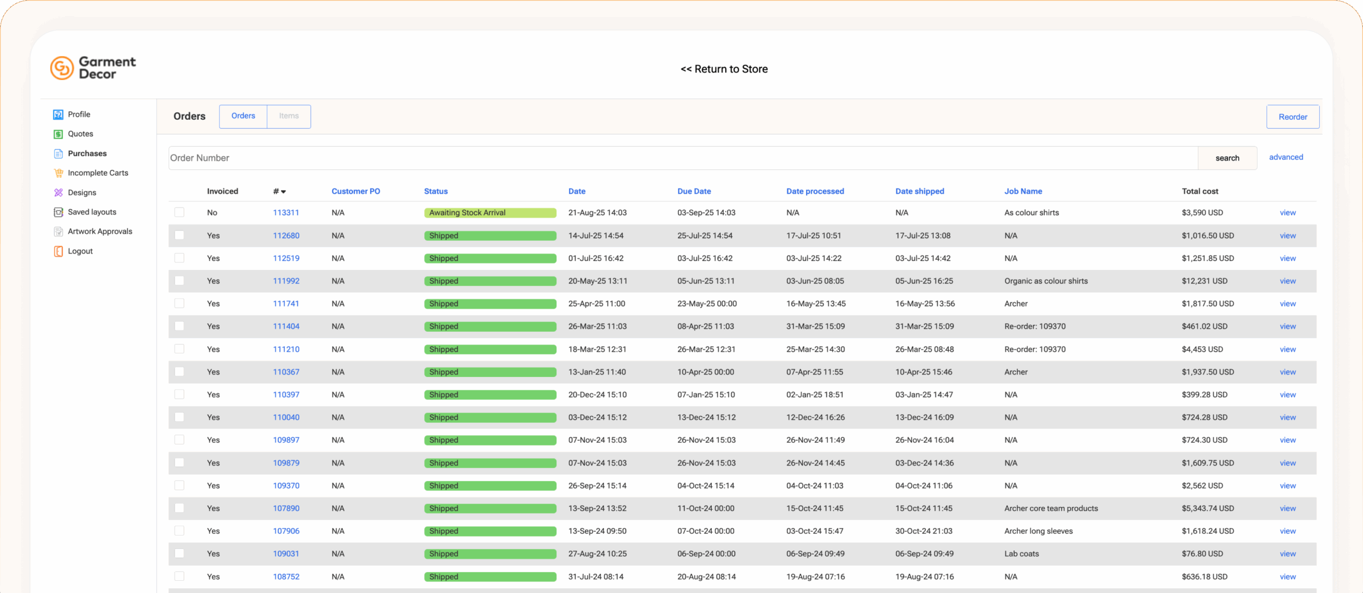Image resolution: width=1363 pixels, height=593 pixels.
Task: Select the checkbox for order 111992
Action: click(179, 281)
